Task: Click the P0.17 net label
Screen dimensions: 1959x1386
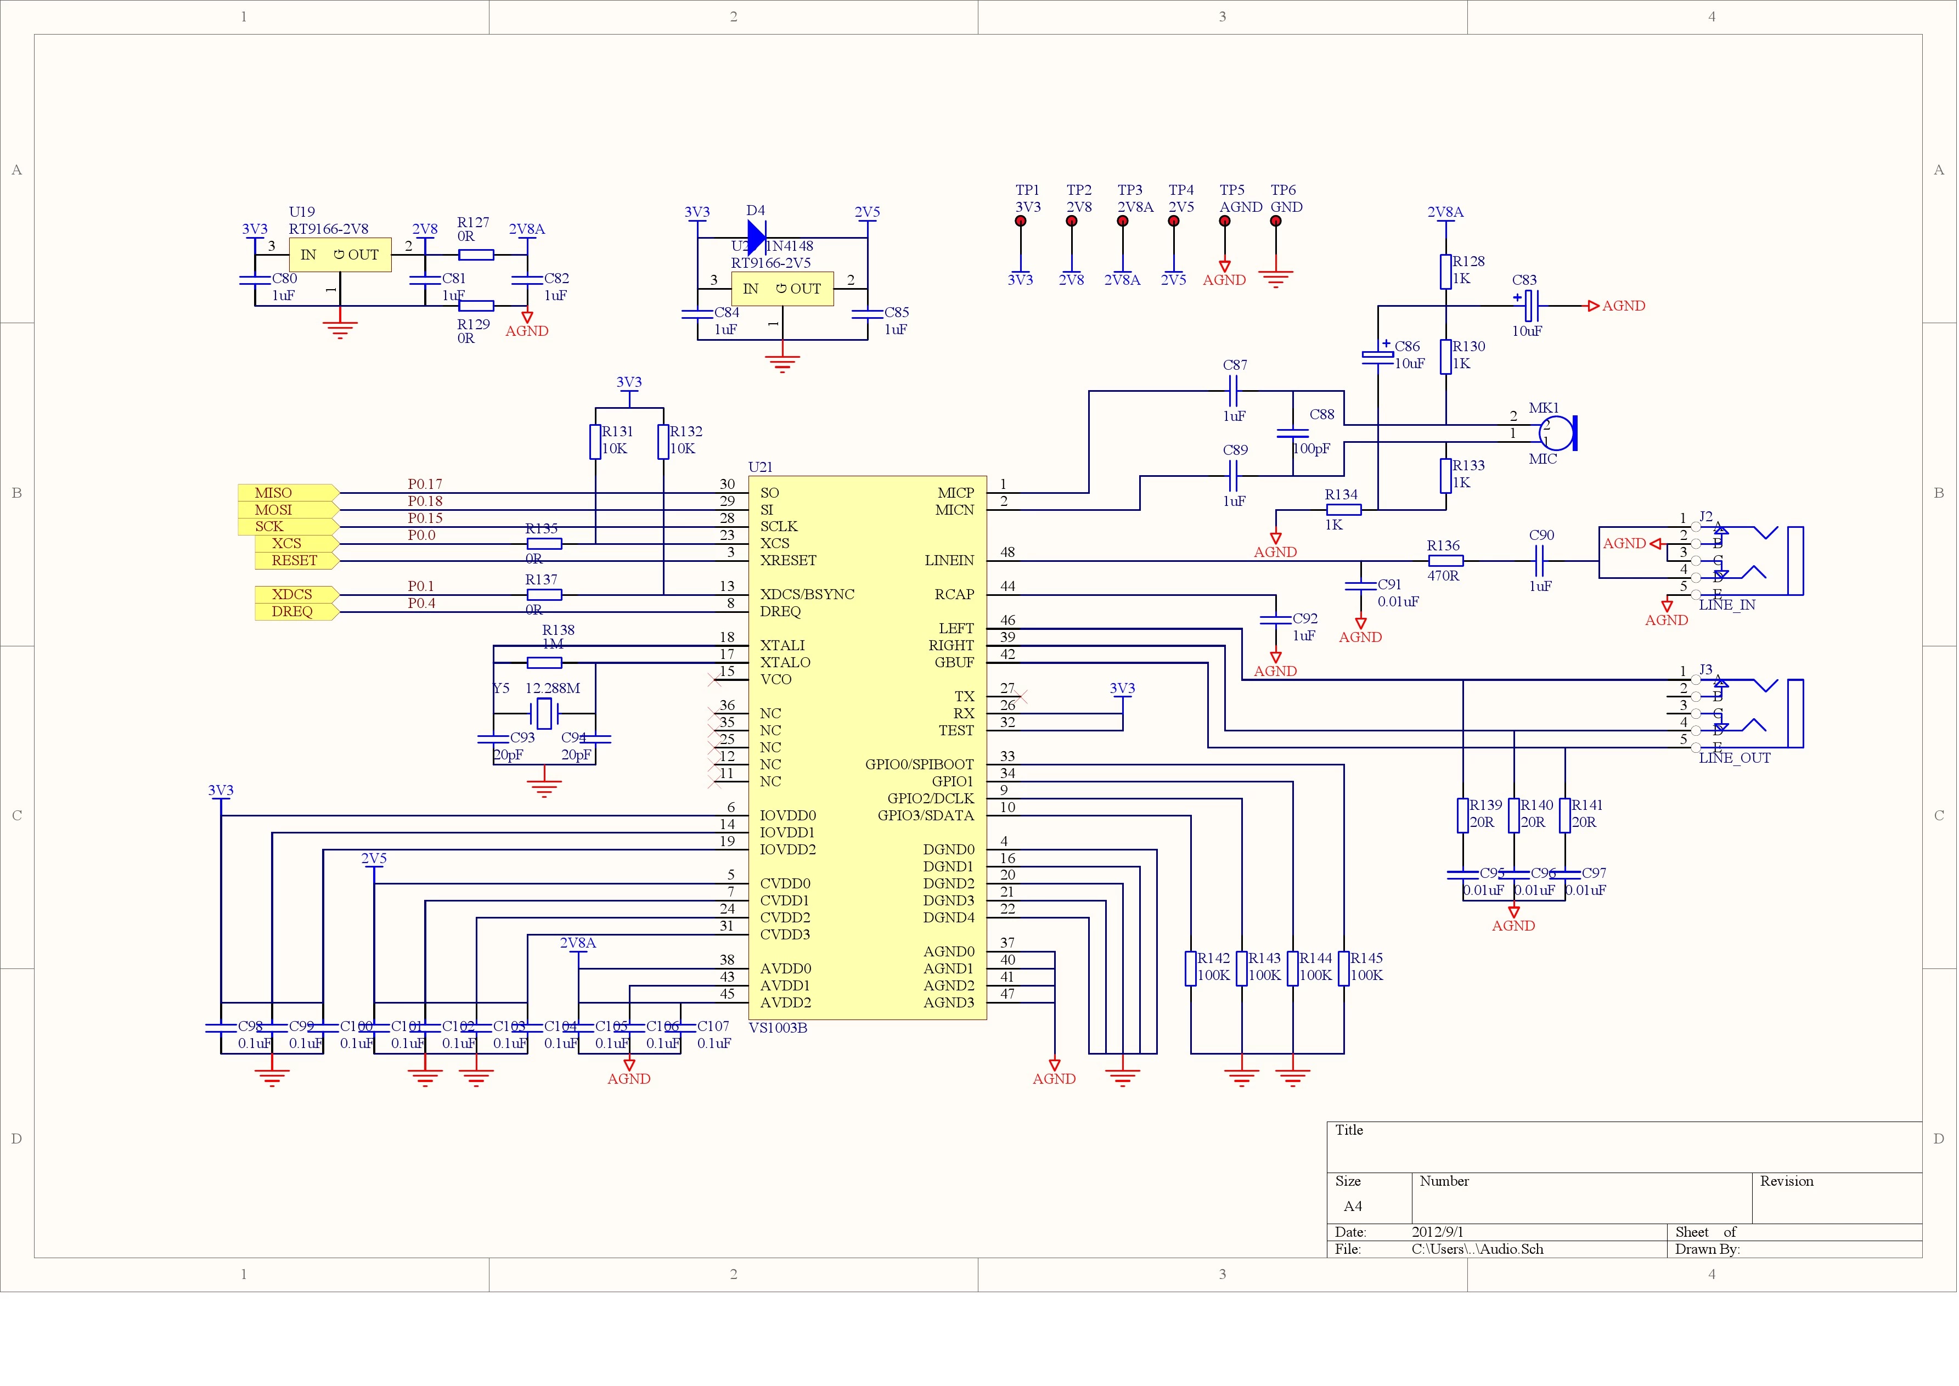Action: point(425,484)
